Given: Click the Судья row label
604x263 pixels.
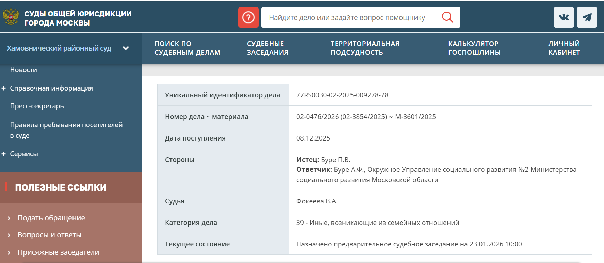Looking at the screenshot, I should (175, 201).
